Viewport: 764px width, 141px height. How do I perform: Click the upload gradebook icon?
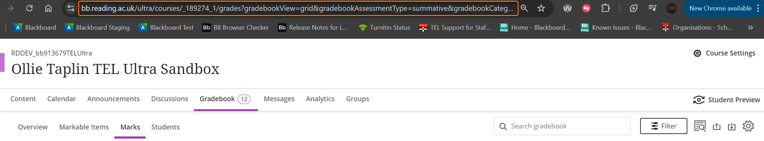[716, 126]
